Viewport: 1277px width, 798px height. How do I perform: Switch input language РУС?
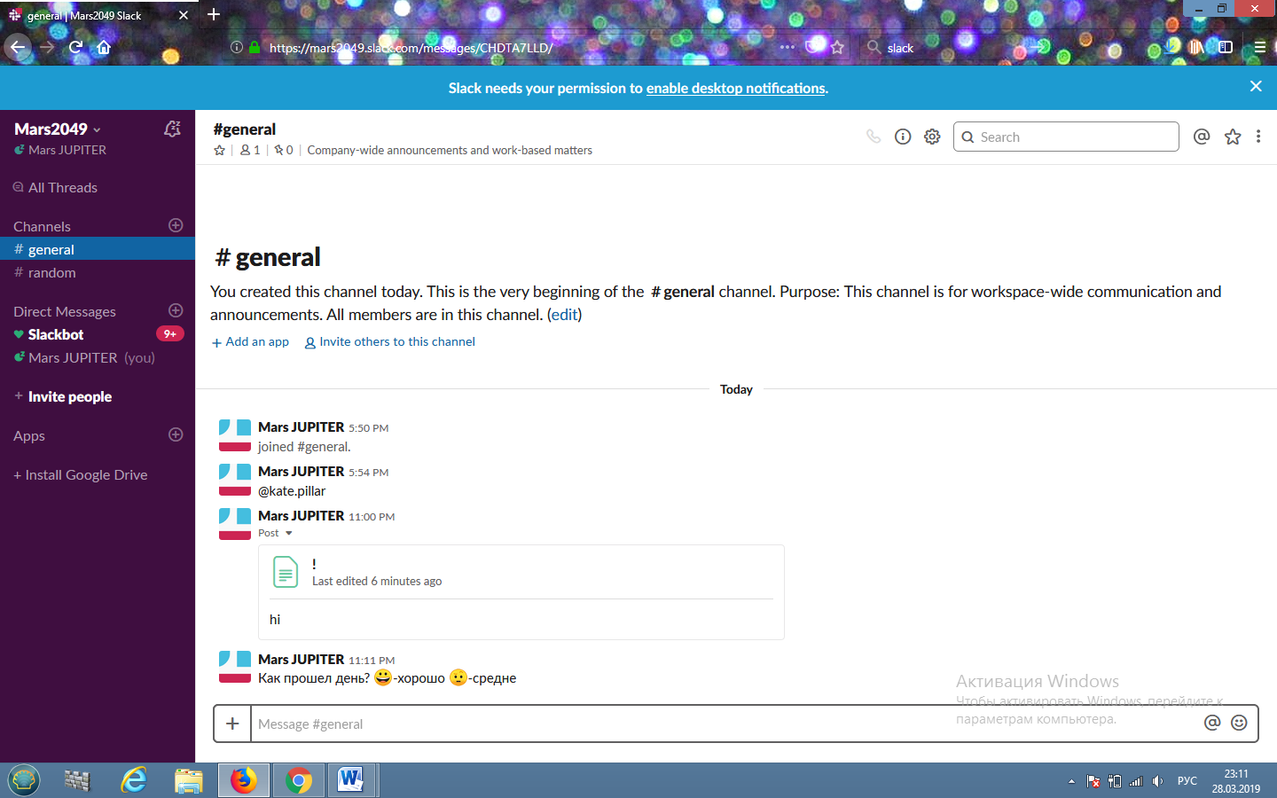[1187, 781]
